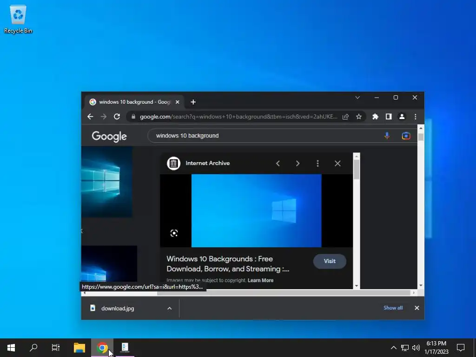476x357 pixels.
Task: Show all downloads
Action: coord(393,308)
